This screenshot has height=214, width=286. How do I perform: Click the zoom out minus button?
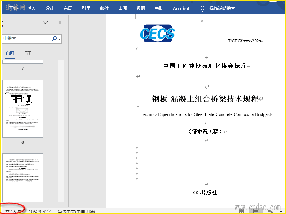[x=281, y=211]
